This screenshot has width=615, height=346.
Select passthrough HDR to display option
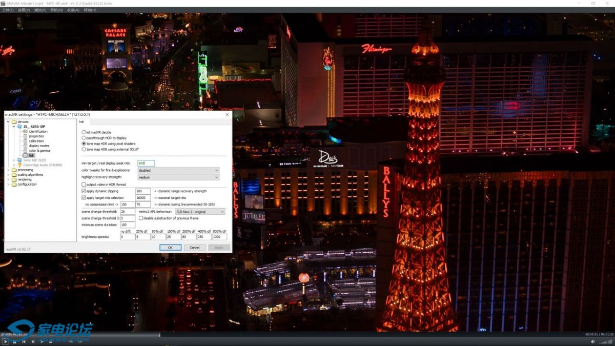point(84,138)
